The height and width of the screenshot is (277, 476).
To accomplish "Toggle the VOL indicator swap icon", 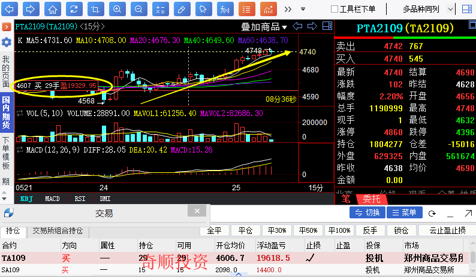I will click(x=20, y=113).
